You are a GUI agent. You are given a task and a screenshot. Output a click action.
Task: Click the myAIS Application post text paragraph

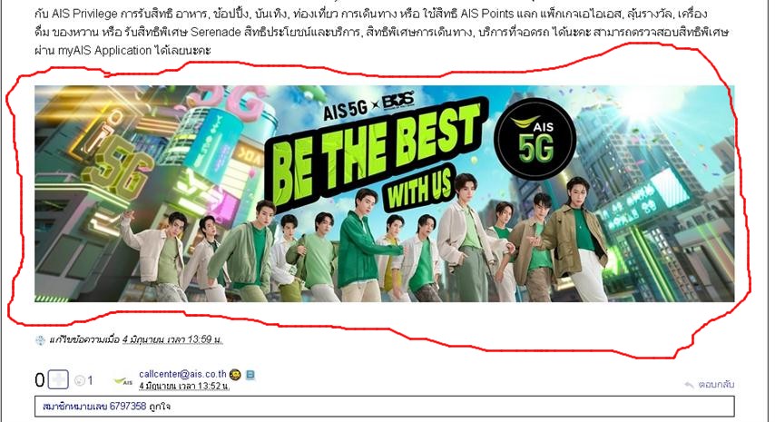(x=381, y=32)
